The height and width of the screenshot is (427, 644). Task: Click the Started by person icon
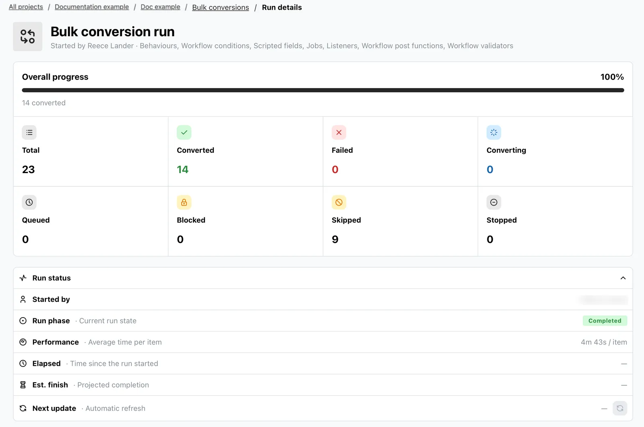point(23,299)
